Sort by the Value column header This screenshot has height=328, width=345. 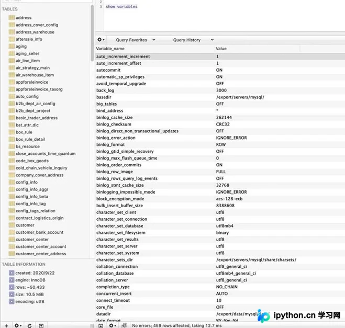click(257, 49)
